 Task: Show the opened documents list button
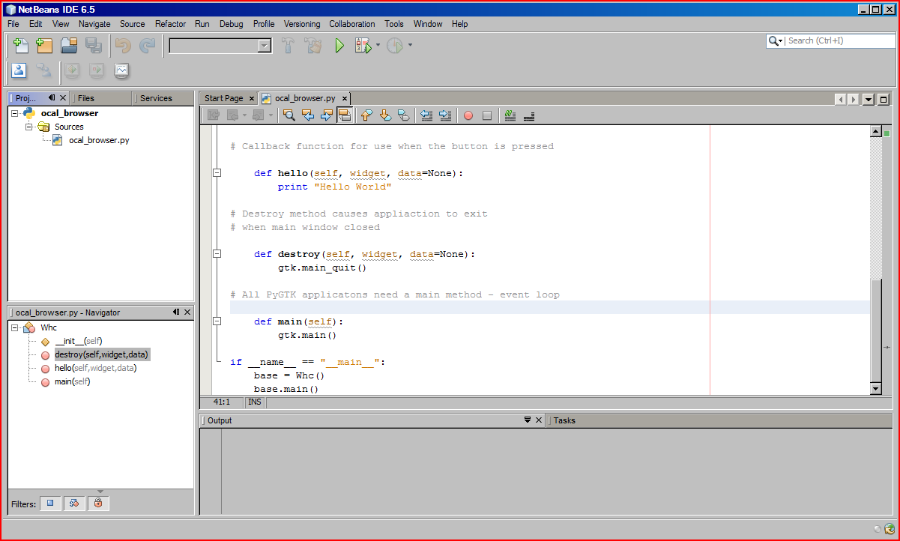click(869, 99)
